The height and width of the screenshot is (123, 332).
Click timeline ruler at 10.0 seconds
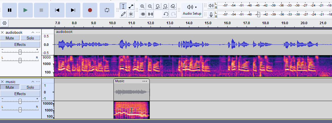click(x=112, y=23)
